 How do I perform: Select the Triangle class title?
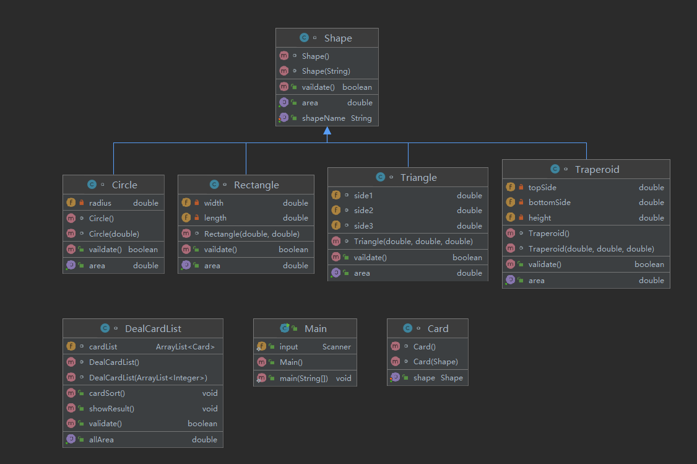tap(418, 178)
